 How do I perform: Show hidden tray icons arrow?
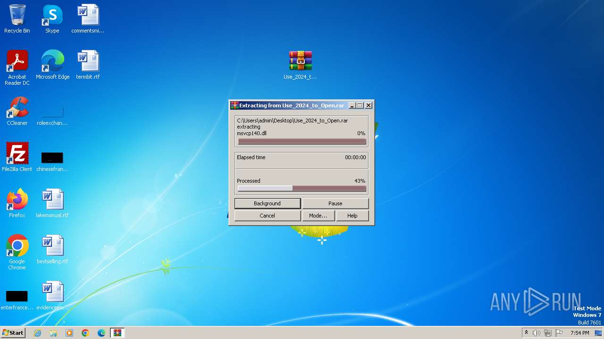pos(526,332)
